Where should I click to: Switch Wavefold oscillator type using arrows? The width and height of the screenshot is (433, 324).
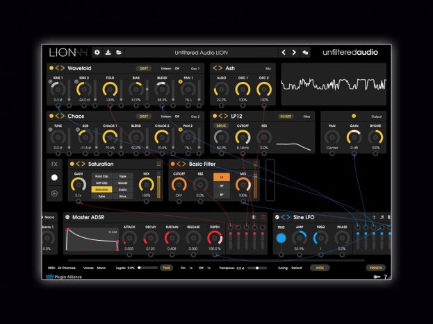(59, 69)
